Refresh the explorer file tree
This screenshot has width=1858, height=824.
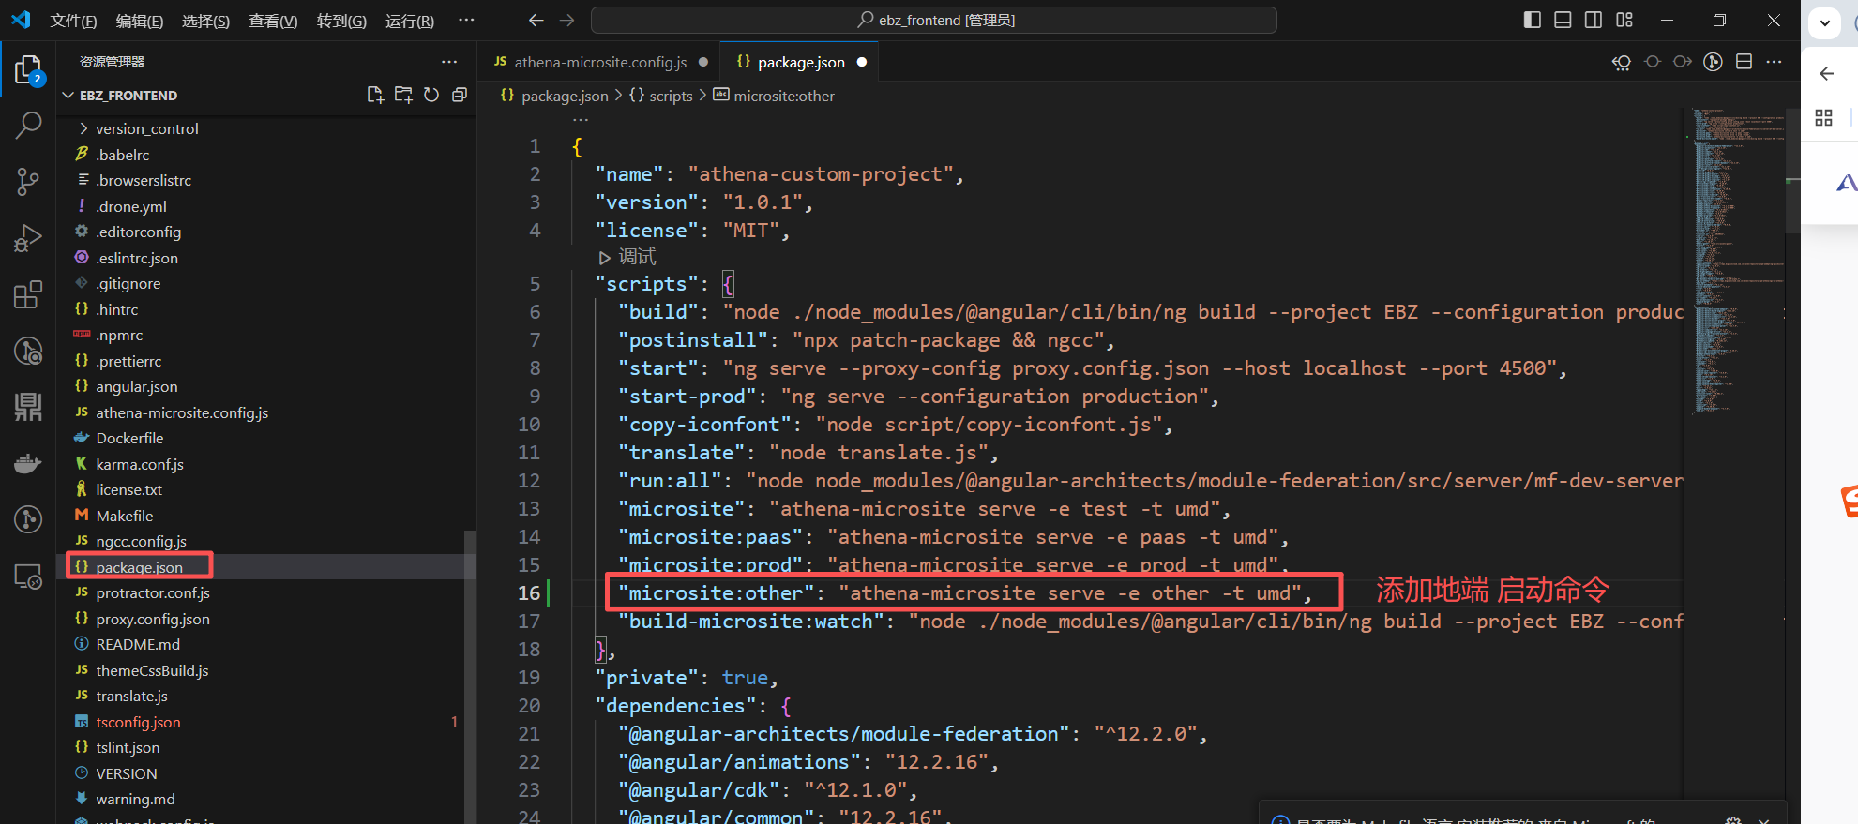coord(431,95)
